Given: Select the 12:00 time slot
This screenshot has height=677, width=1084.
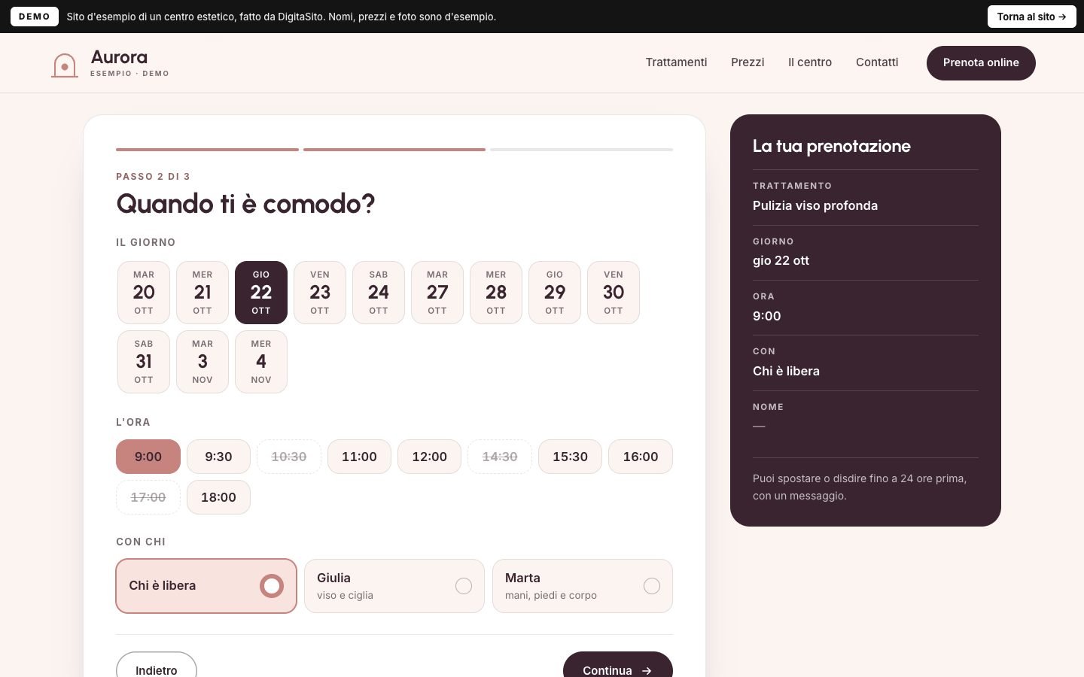Looking at the screenshot, I should pyautogui.click(x=430, y=457).
